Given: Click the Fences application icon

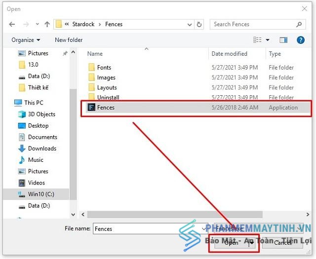Looking at the screenshot, I should pyautogui.click(x=91, y=107).
